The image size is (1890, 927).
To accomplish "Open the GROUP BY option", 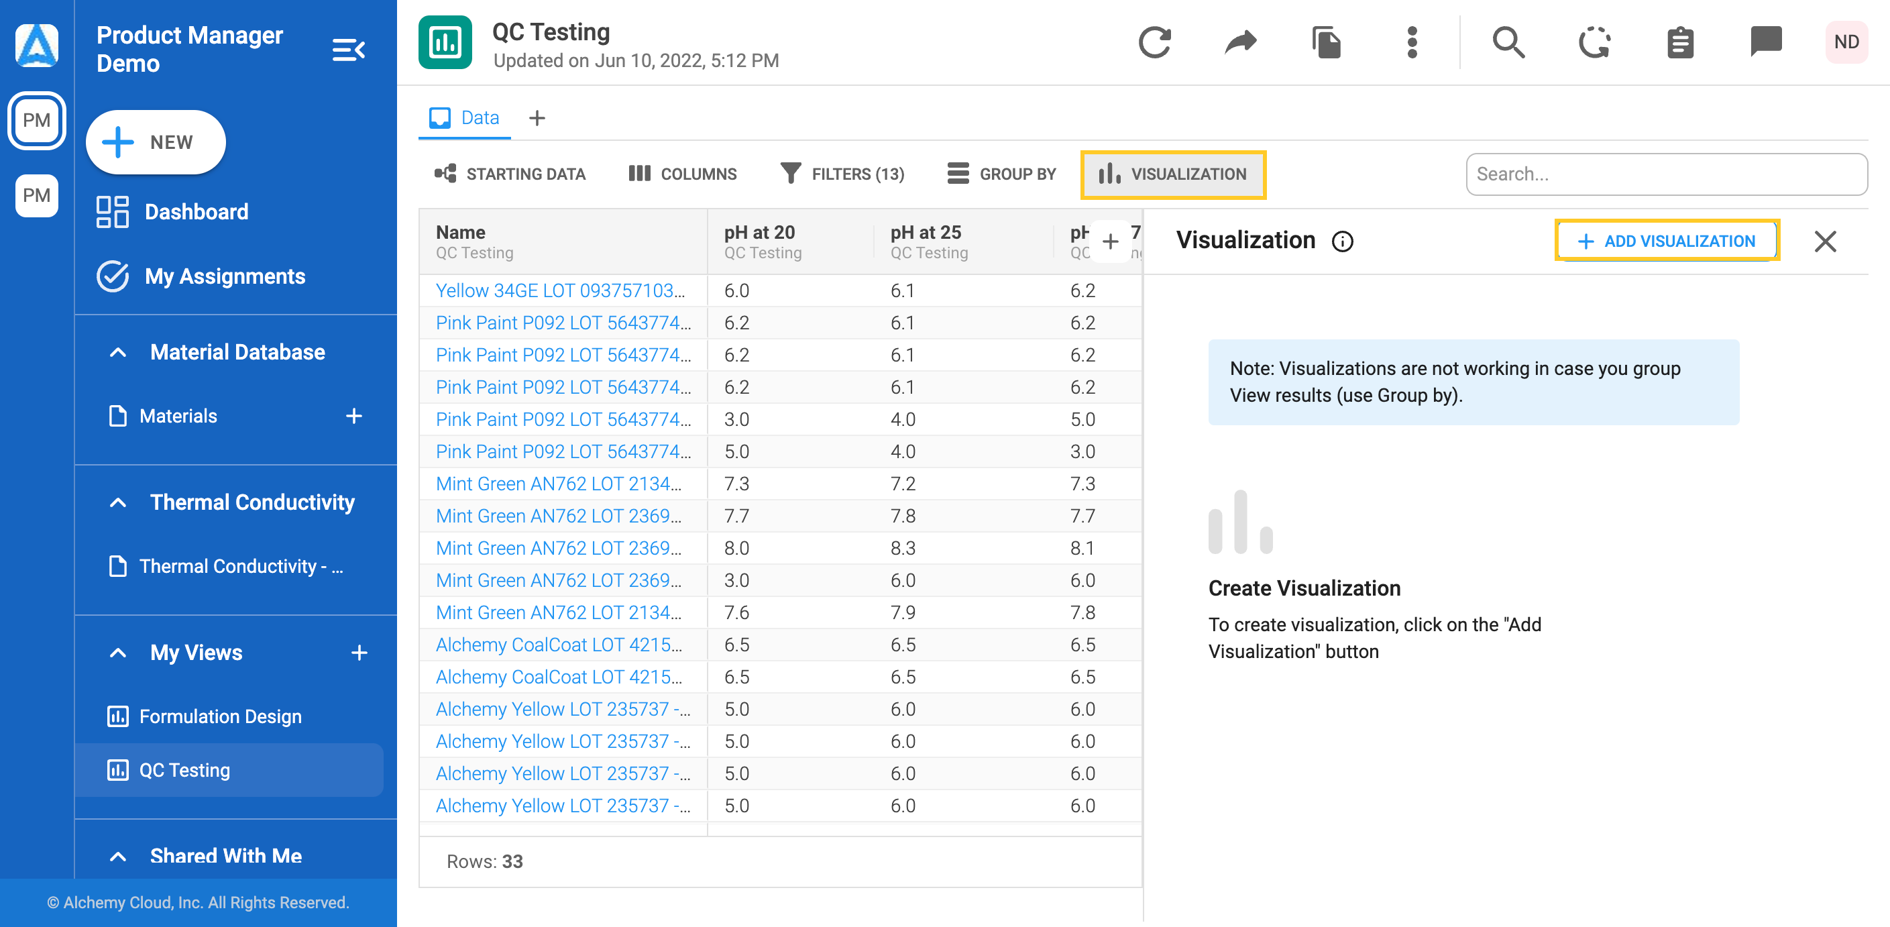I will click(x=1001, y=174).
